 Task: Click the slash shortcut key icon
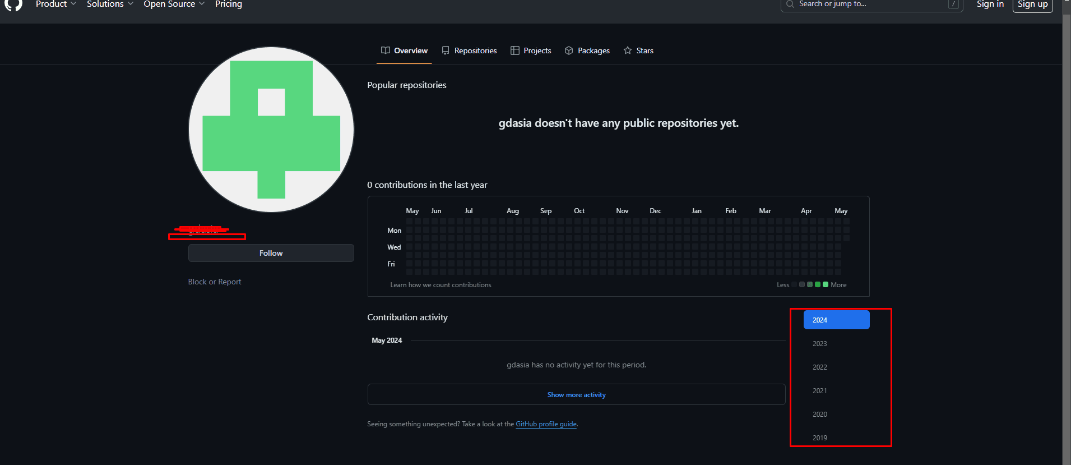[x=953, y=4]
